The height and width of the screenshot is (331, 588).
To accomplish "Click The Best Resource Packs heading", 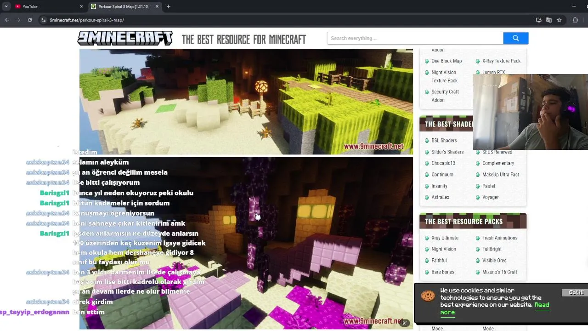I will click(464, 221).
